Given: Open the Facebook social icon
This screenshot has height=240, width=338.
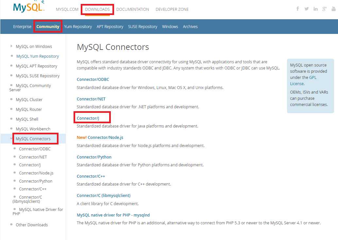Looking at the screenshot, I should pyautogui.click(x=298, y=9).
